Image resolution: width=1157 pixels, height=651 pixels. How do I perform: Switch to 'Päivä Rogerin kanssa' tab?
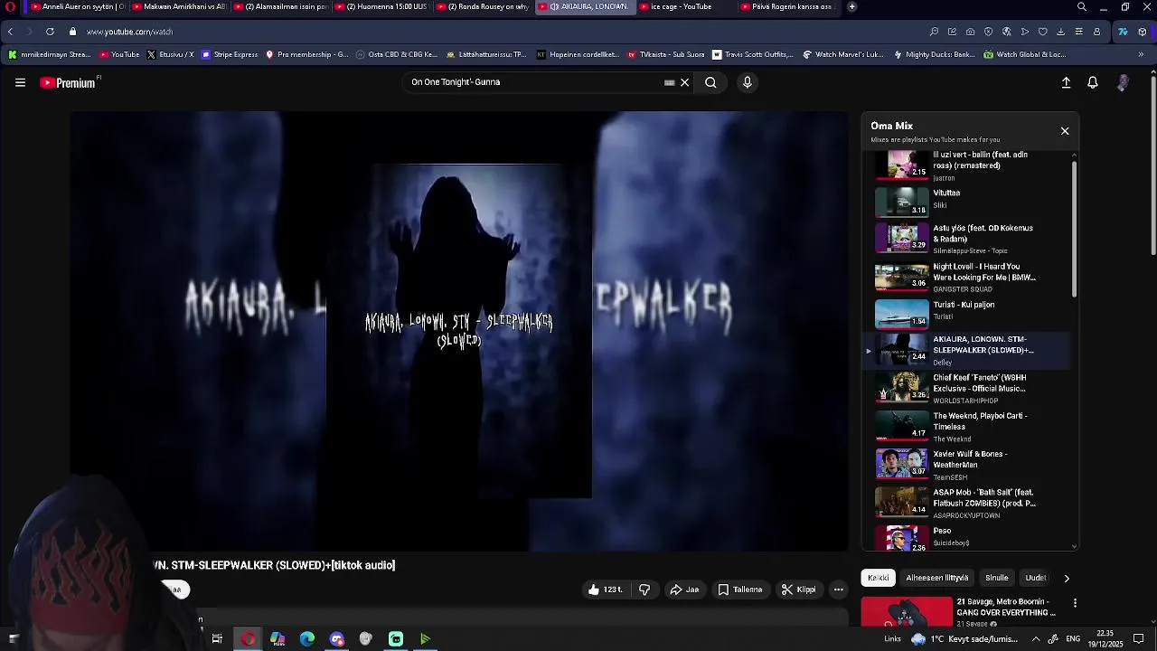[790, 6]
